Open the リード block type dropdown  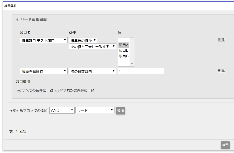pyautogui.click(x=95, y=110)
